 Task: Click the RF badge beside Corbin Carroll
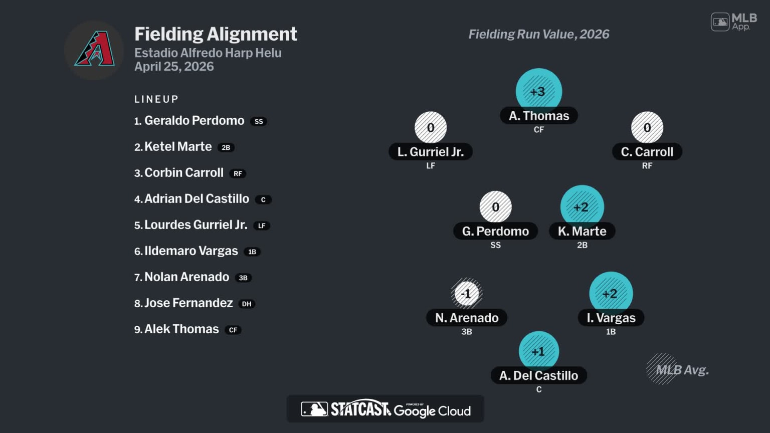coord(238,173)
